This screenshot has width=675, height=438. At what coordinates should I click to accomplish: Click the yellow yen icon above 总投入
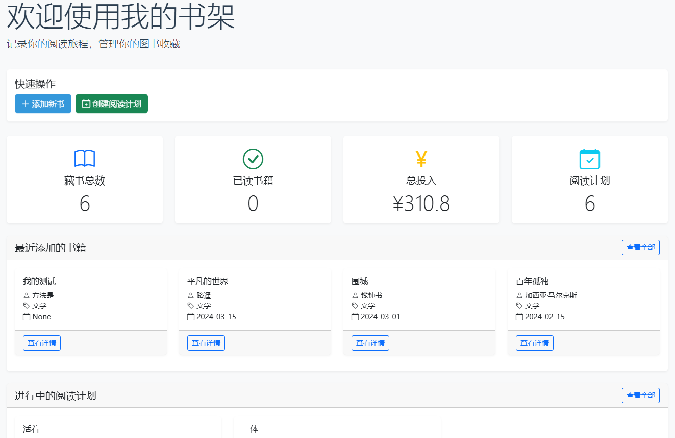pyautogui.click(x=421, y=159)
